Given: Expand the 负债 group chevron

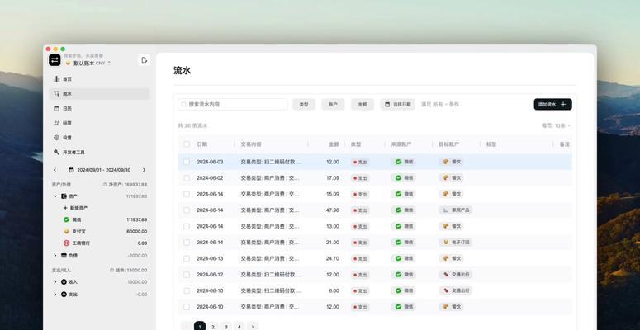Looking at the screenshot, I should point(55,256).
